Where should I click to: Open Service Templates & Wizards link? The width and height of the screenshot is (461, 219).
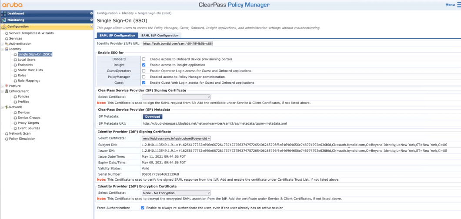31,33
